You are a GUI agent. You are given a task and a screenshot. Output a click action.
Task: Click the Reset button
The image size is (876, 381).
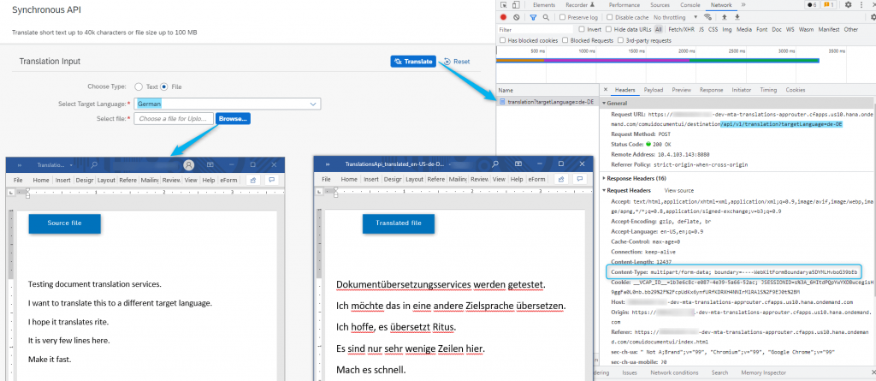click(x=457, y=62)
